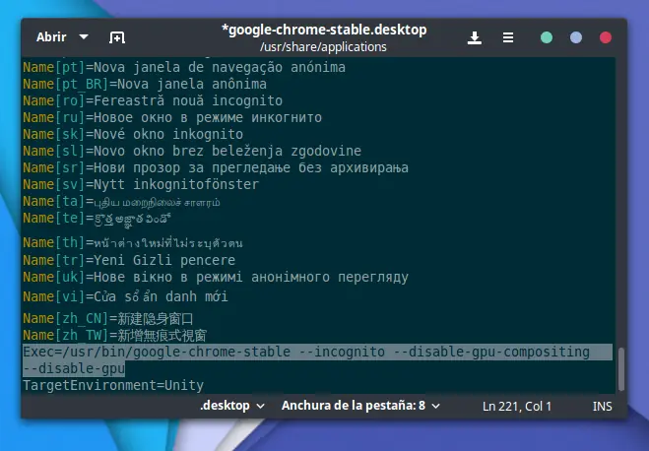
Task: Click the Name[uk] line
Action: (216, 277)
